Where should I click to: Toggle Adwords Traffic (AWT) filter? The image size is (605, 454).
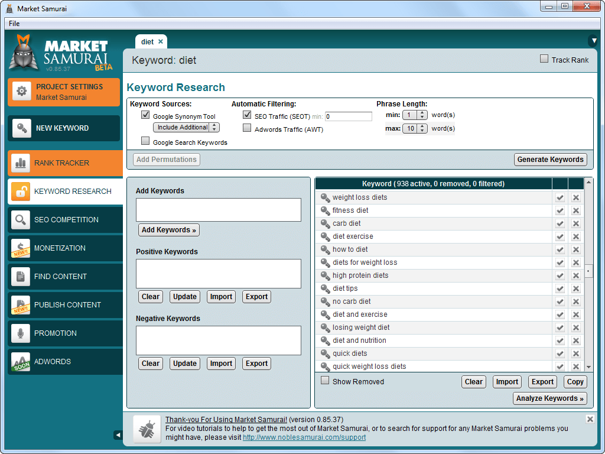(x=247, y=128)
